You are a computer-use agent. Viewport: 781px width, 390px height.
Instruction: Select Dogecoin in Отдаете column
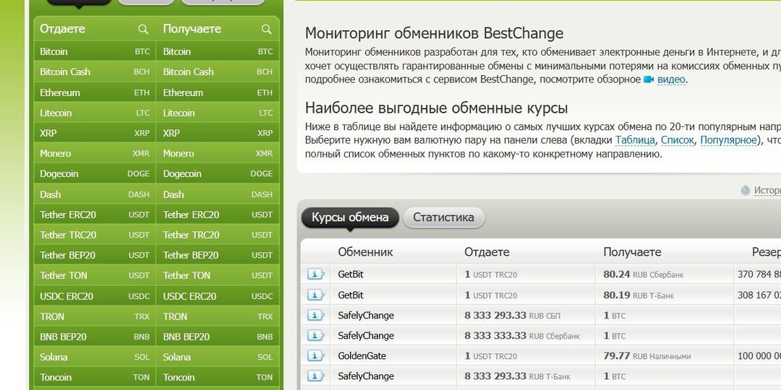95,174
